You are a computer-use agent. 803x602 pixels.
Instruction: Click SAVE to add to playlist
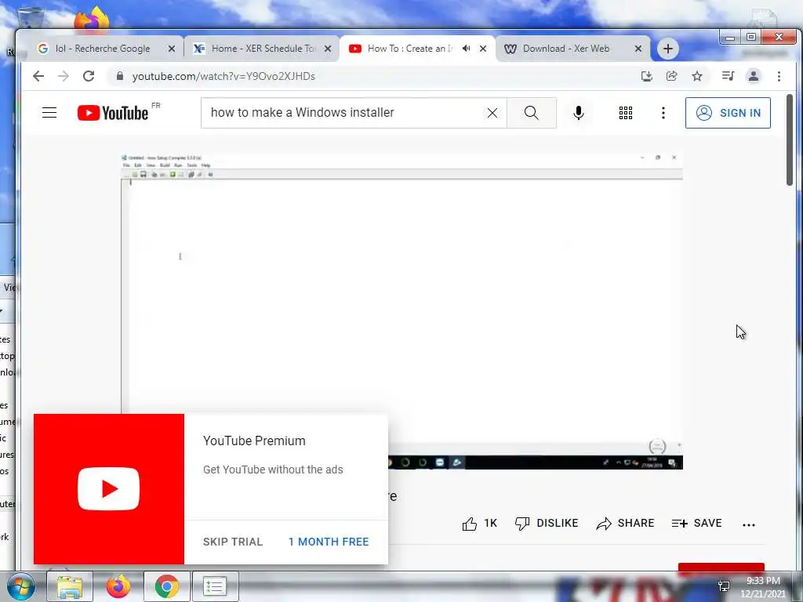(x=696, y=523)
